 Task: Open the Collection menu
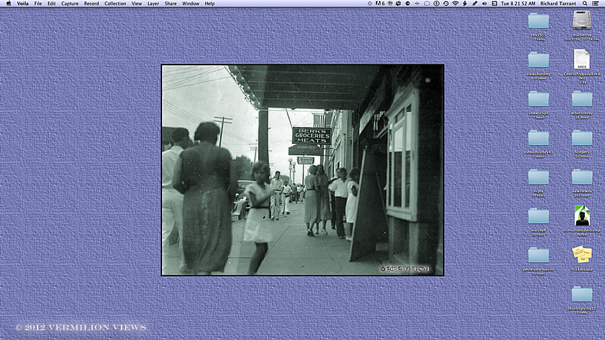[115, 3]
